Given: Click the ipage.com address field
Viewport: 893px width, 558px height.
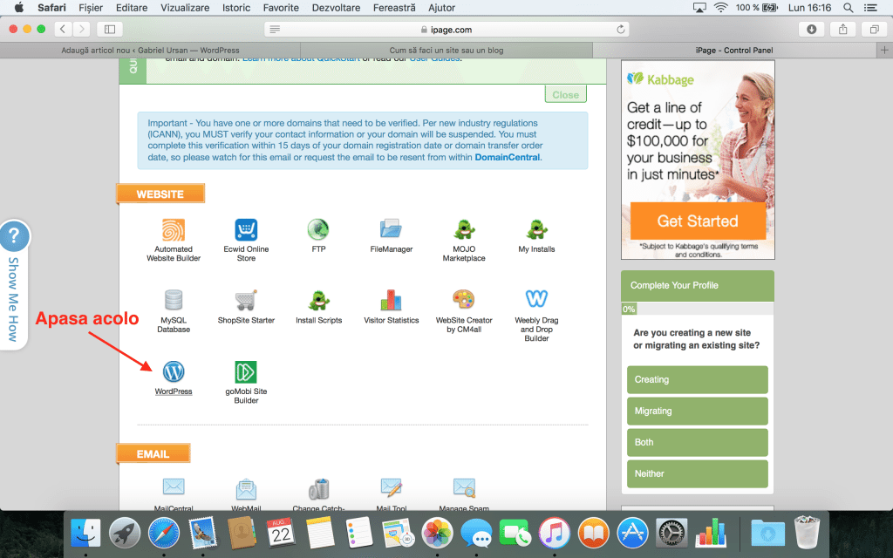Looking at the screenshot, I should (x=446, y=29).
